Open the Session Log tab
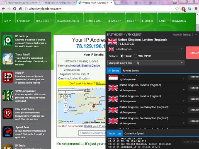Screen dimensions: 199x149 click(114, 133)
